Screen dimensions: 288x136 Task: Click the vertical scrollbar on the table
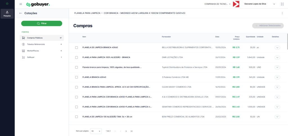pyautogui.click(x=287, y=42)
